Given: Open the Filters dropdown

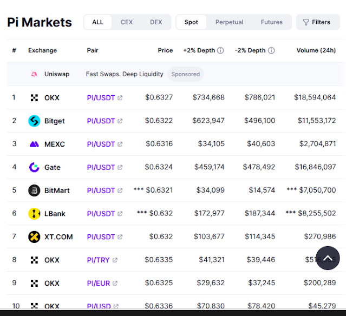Looking at the screenshot, I should click(x=318, y=22).
